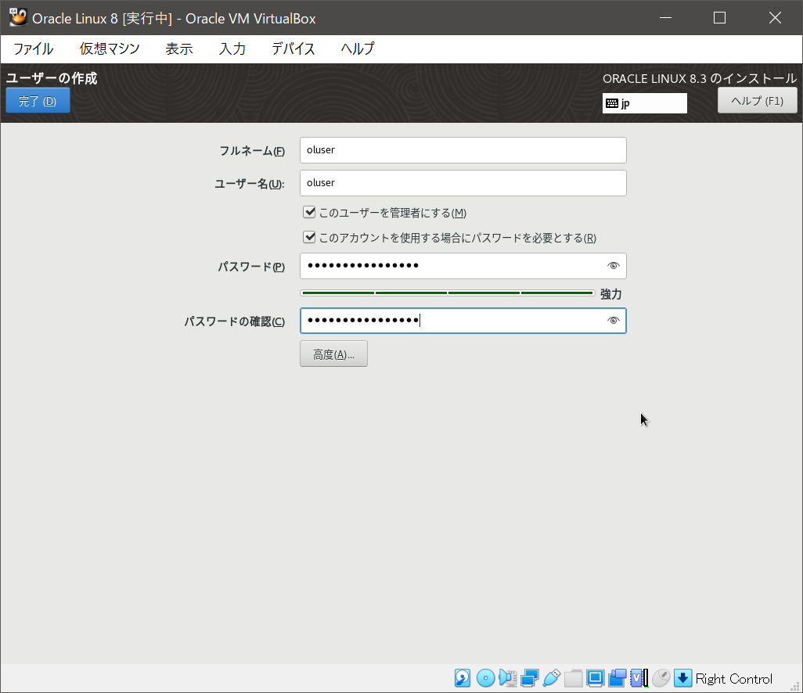Image resolution: width=803 pixels, height=693 pixels.
Task: Open the USB devices status icon
Action: 552,678
